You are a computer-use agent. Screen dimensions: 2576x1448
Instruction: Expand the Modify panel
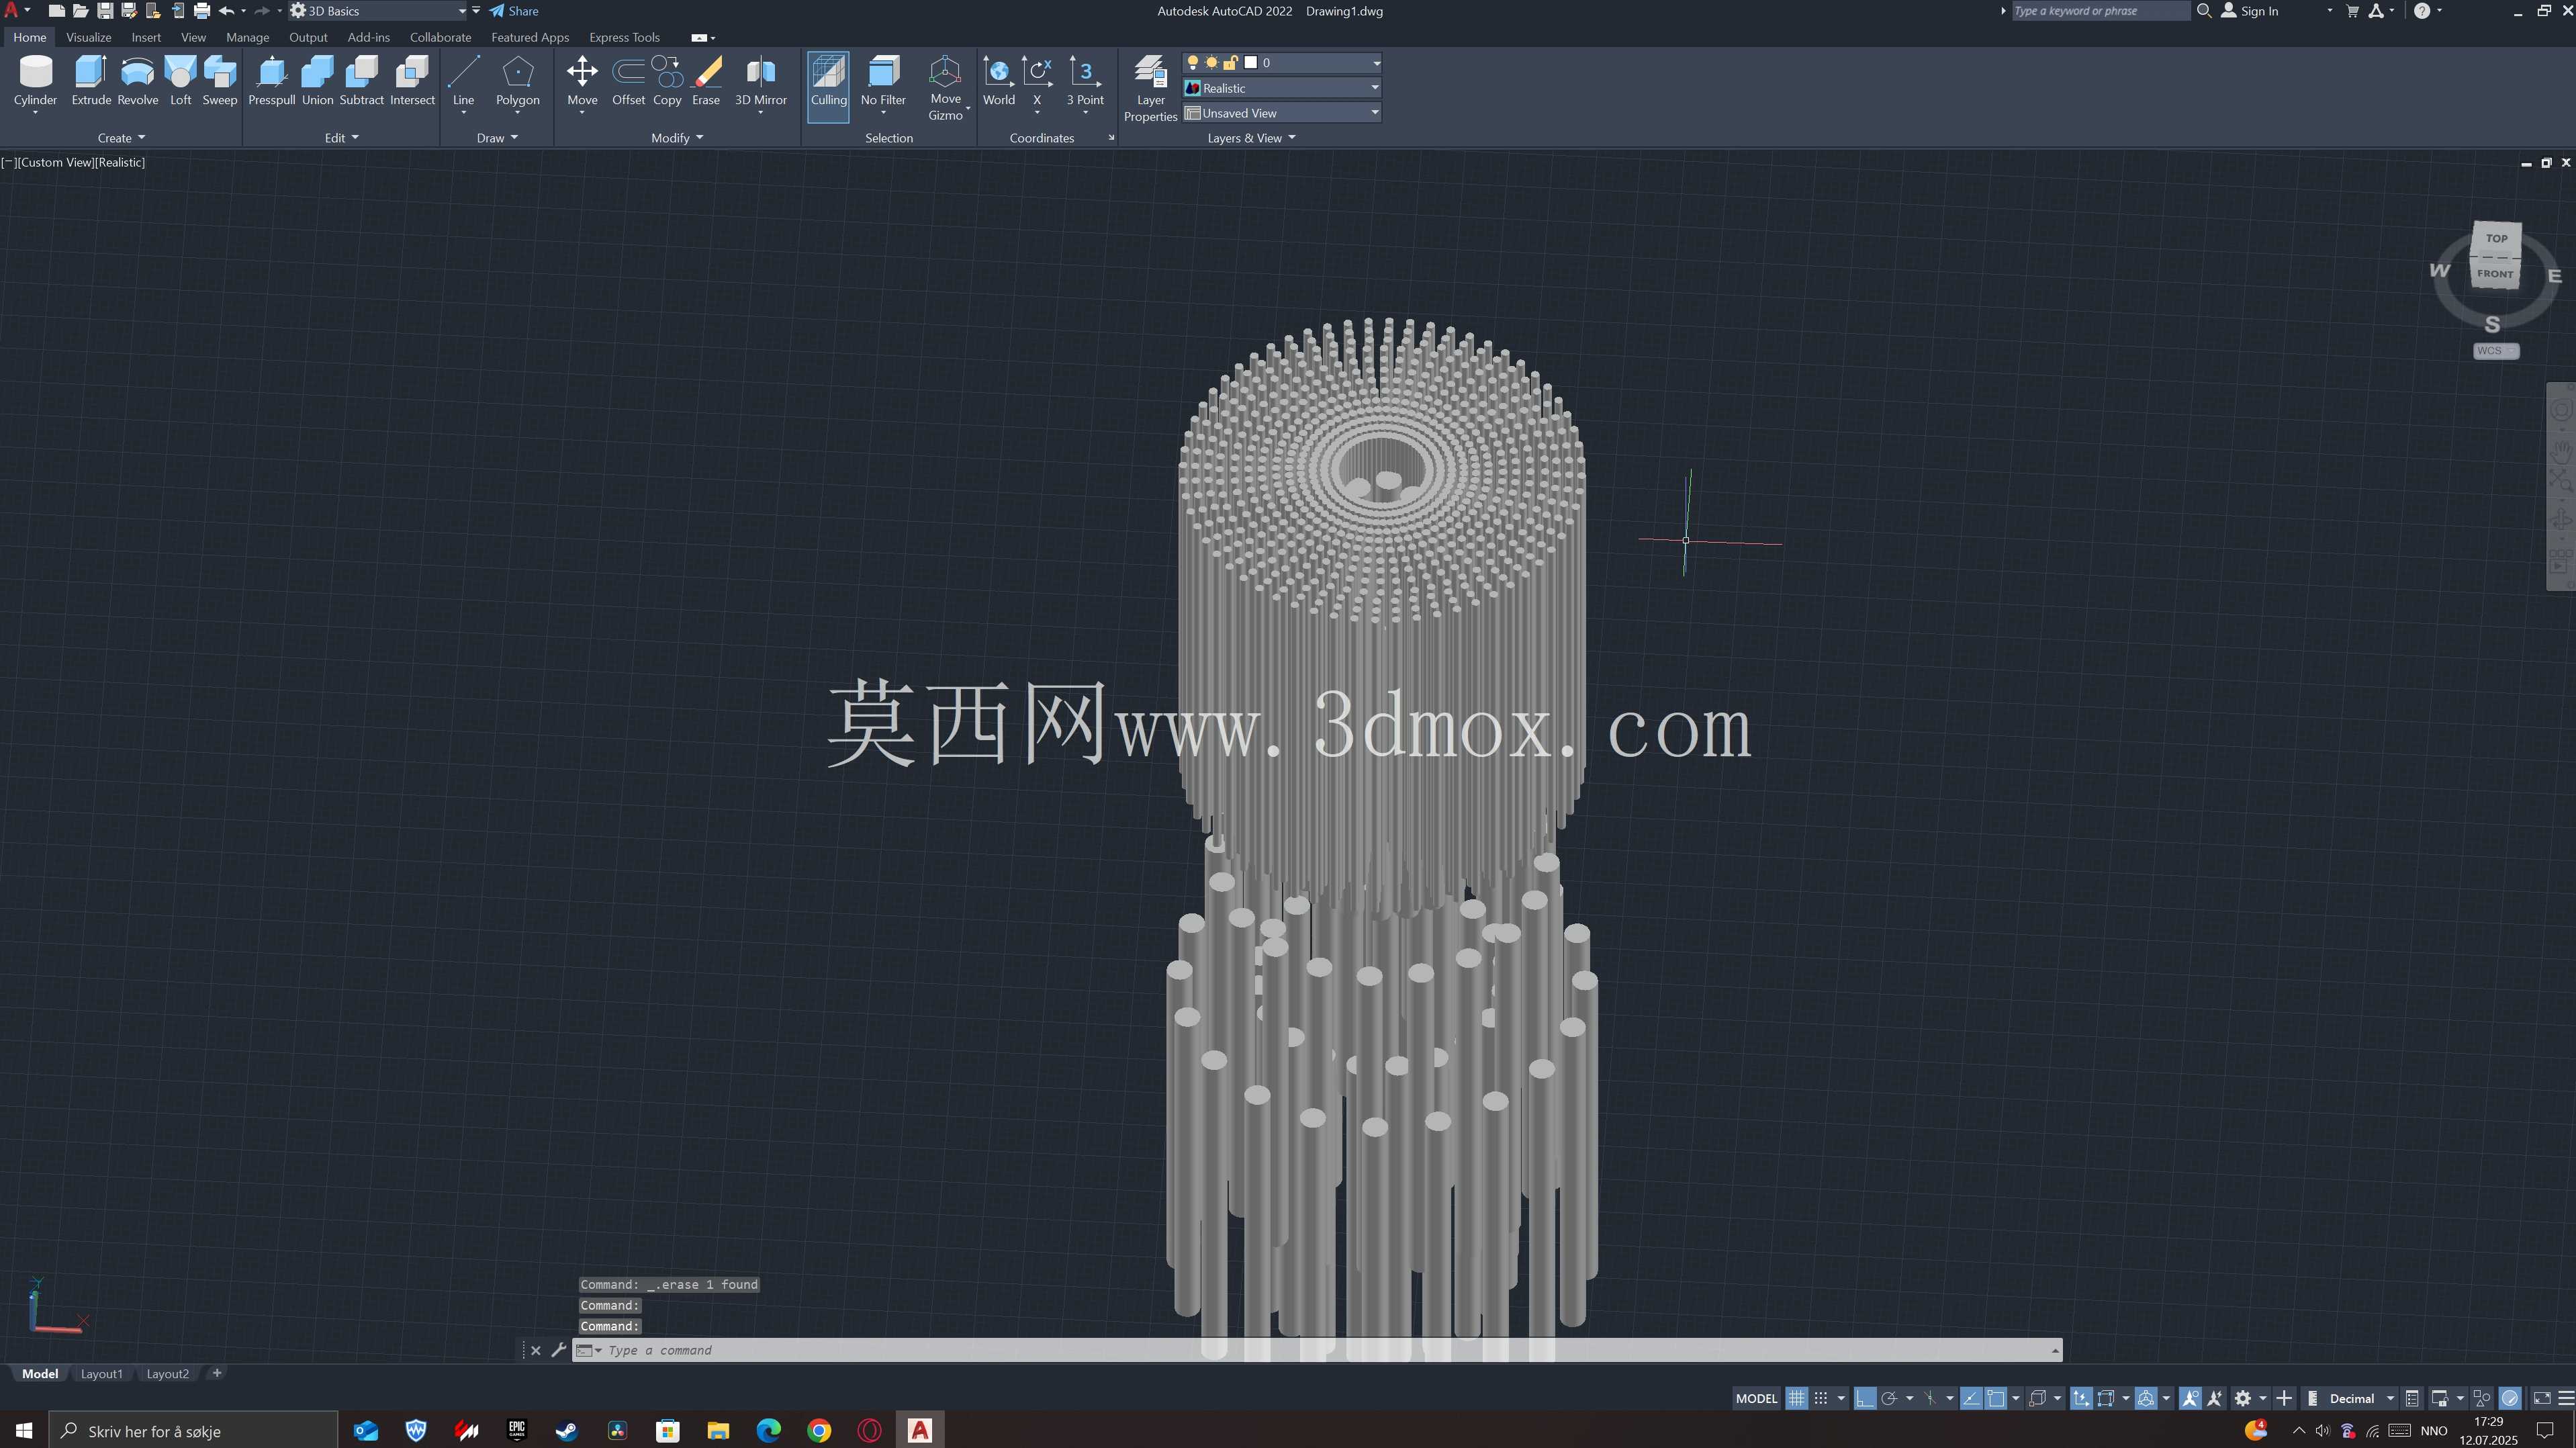point(677,138)
